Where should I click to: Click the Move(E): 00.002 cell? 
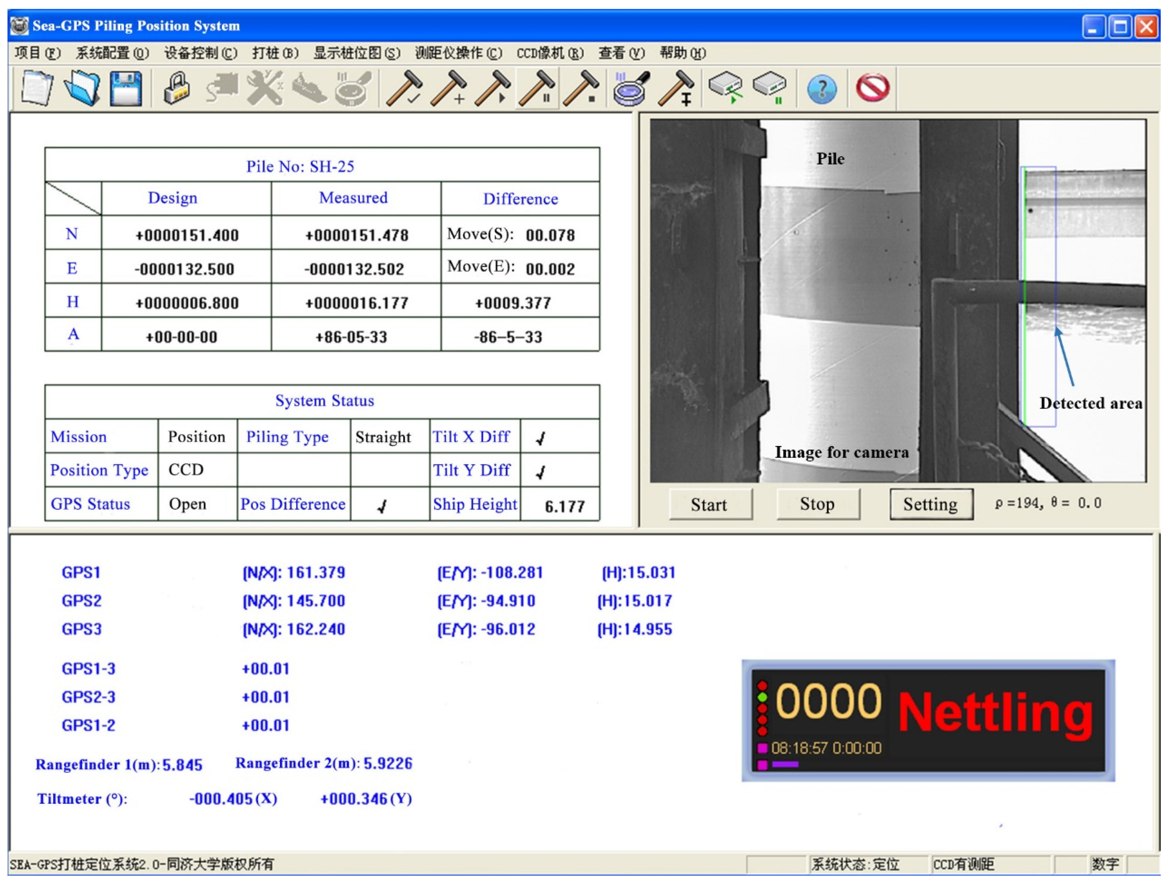pos(520,267)
